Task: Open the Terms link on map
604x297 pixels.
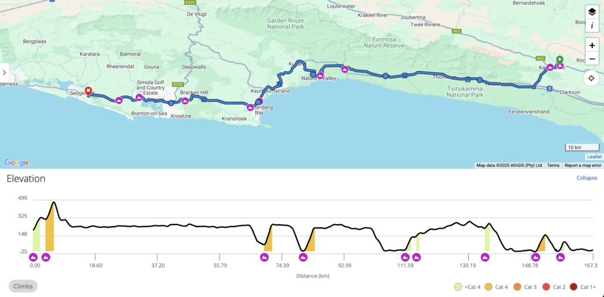Action: [x=553, y=165]
